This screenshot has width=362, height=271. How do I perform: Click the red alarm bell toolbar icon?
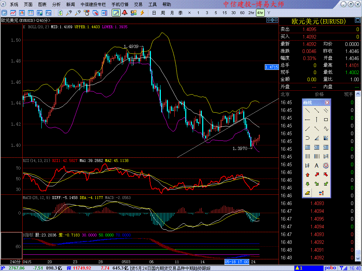click(124, 13)
